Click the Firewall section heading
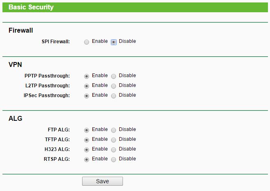Screen dimensions: 270x191 [x=21, y=30]
